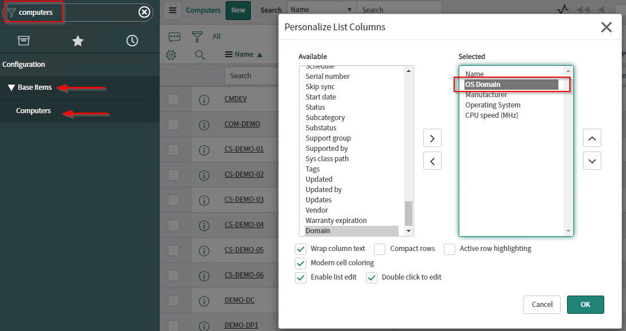Select OS Domain in Selected list
The image size is (626, 331).
[511, 85]
